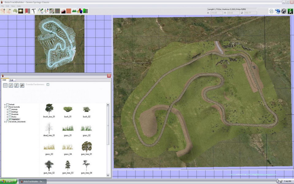Activate the steering wheel drive mode icon
The width and height of the screenshot is (294, 184).
284,11
